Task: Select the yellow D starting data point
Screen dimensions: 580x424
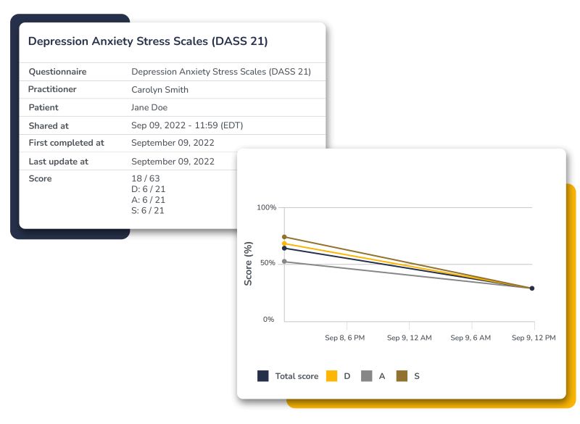Action: click(x=285, y=244)
